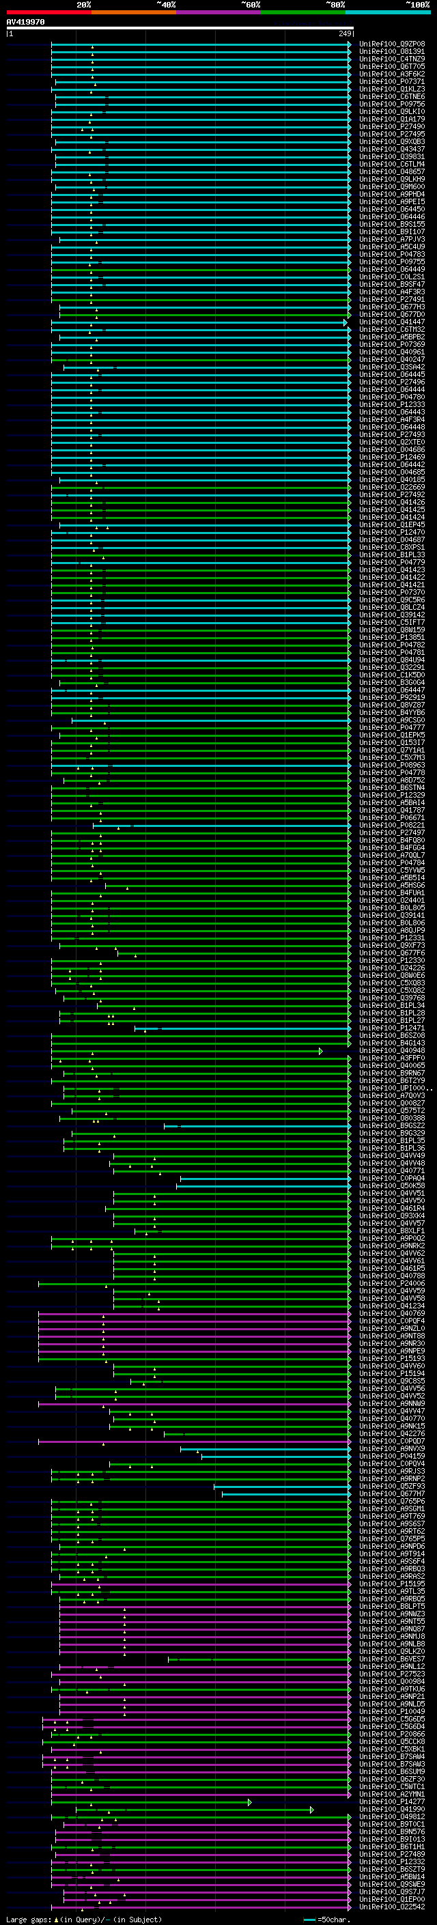Choose the UniRef100_Q9M600 hit
The image size is (437, 1925).
pos(392,187)
